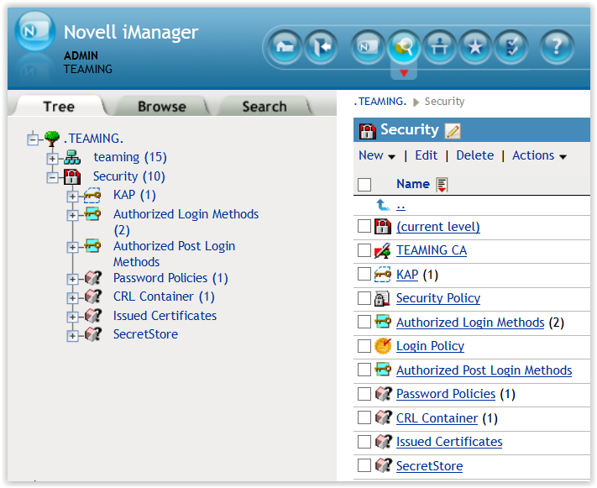Click the lock icon beside current level

[383, 227]
